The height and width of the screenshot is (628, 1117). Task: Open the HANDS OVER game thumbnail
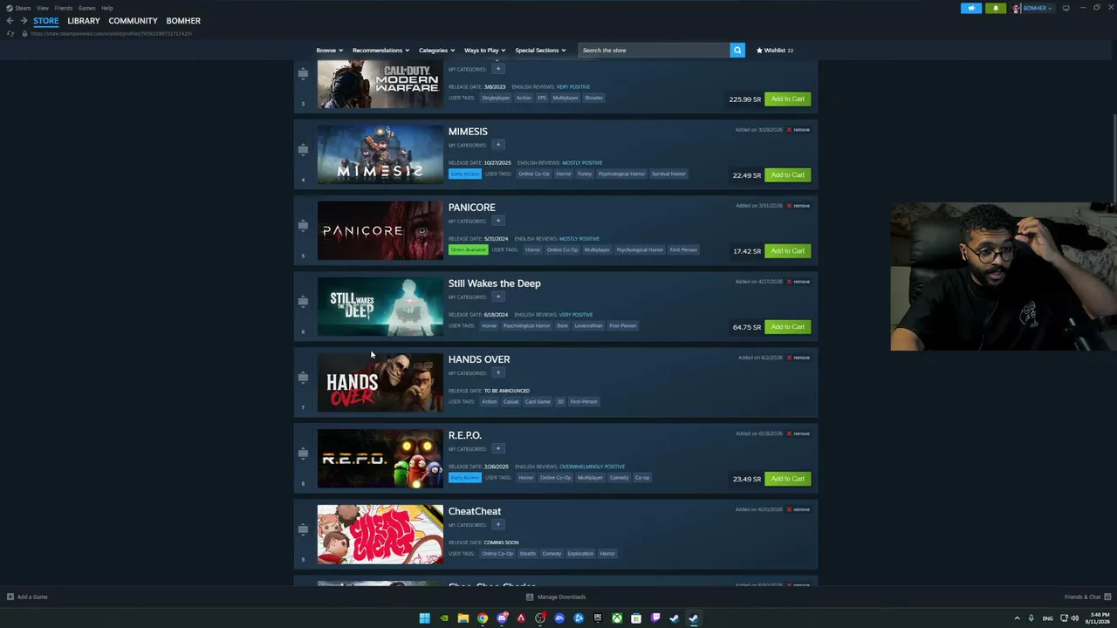click(x=380, y=382)
